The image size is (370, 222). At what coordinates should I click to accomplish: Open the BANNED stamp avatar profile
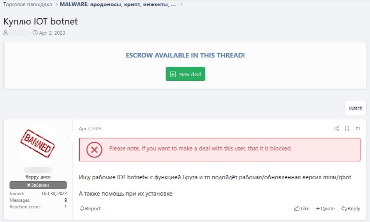point(38,143)
